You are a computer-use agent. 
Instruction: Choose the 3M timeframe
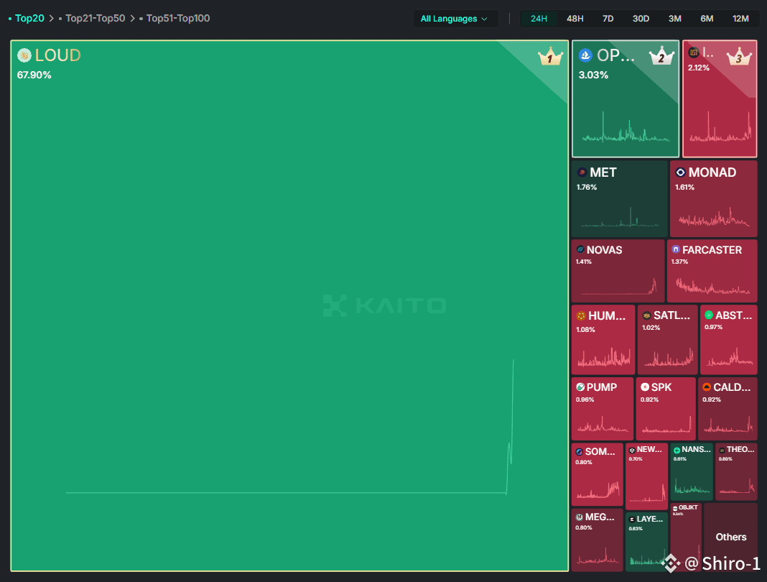[674, 19]
